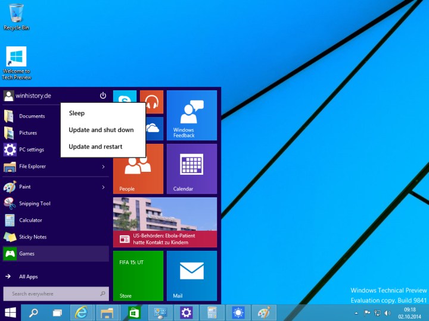Open Calculator from the Start list

pyautogui.click(x=55, y=220)
